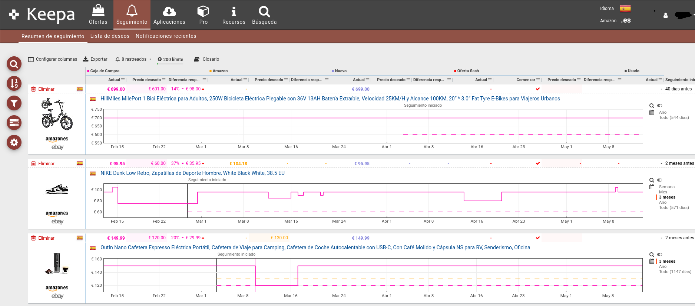Click purple Nuevo legend dot
The width and height of the screenshot is (695, 306).
point(333,71)
